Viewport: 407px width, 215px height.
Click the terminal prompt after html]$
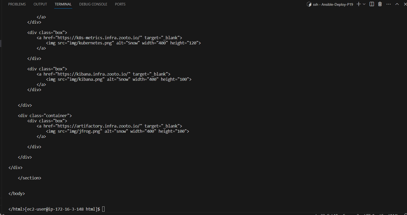point(103,209)
